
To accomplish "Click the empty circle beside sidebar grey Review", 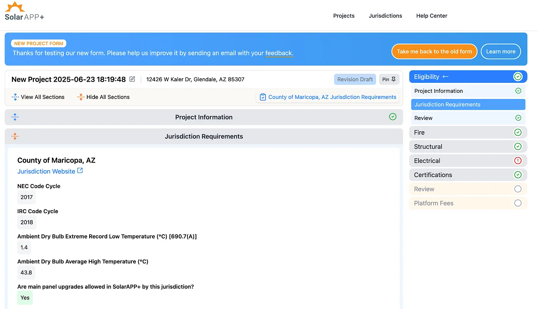I will (x=518, y=189).
